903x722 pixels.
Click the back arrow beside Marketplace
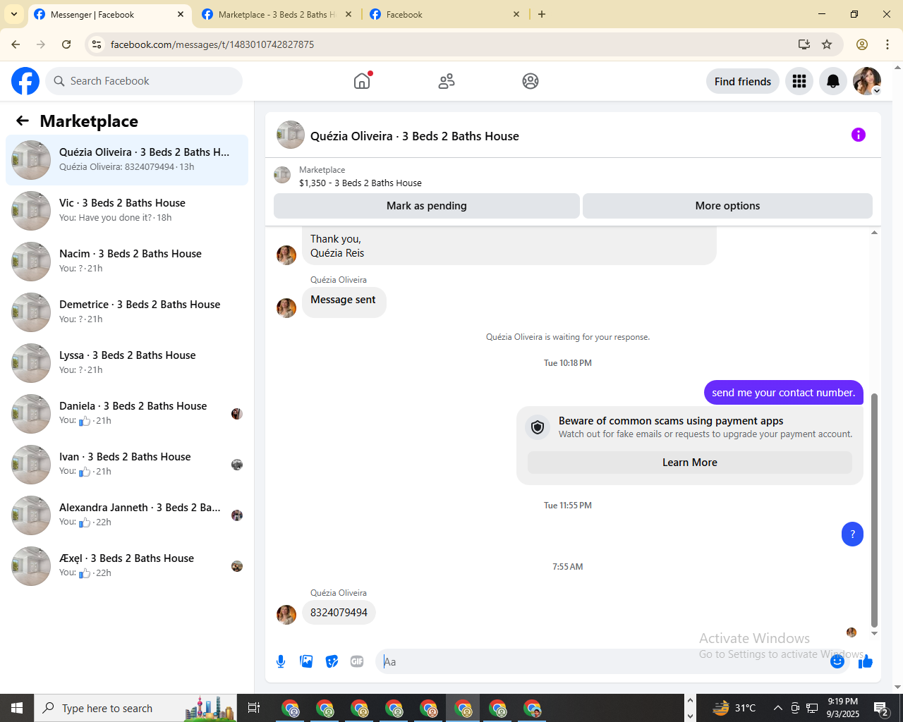click(23, 121)
